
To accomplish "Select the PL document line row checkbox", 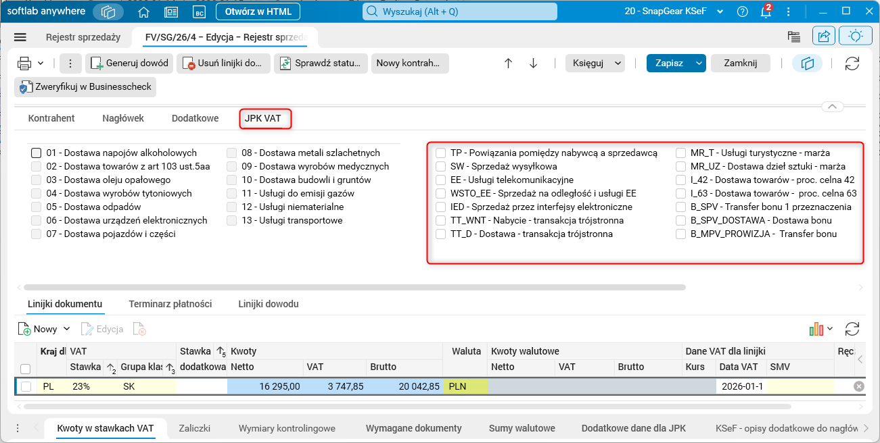I will coord(26,386).
